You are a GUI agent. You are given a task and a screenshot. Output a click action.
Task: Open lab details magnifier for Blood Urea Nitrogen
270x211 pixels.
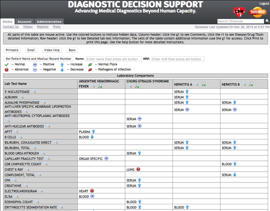pos(43,153)
